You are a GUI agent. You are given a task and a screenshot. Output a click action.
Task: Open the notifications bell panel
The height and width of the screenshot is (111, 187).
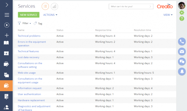182,72
